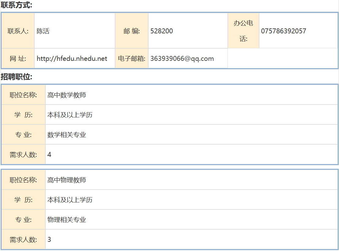Click the 招聘职位 section heading
Image resolution: width=339 pixels, height=251 pixels.
click(x=17, y=77)
